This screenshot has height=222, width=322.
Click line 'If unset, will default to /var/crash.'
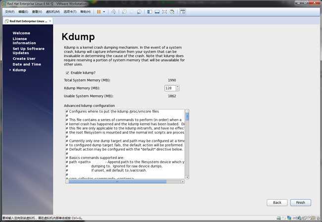click(119, 170)
